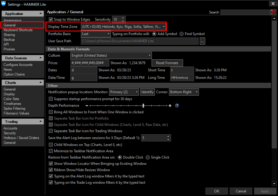Viewport: 278px width, 196px height.
Task: Click the Cancel button
Action: [x=241, y=191]
